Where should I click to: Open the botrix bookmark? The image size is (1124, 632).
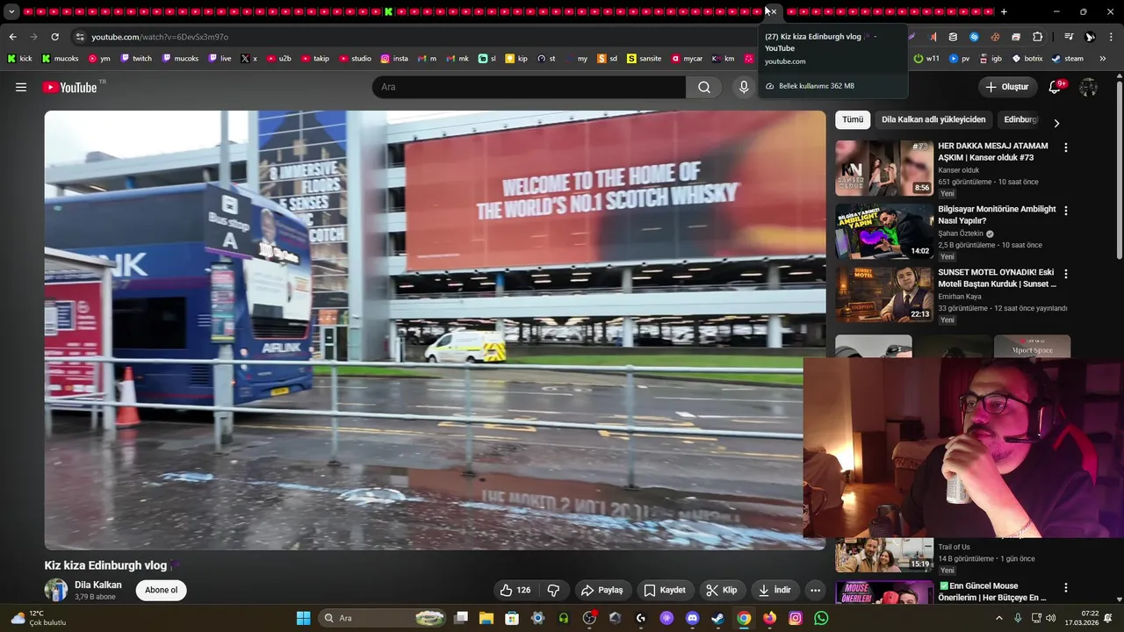coord(1027,59)
